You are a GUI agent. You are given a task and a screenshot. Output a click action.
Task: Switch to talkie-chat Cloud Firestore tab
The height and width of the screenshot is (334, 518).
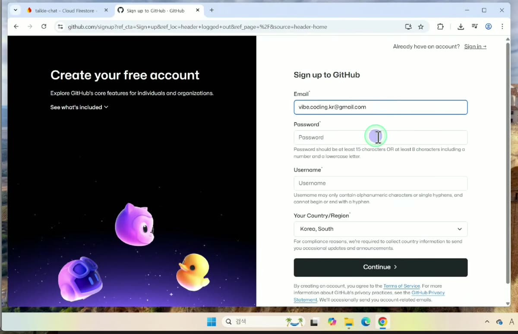[67, 10]
